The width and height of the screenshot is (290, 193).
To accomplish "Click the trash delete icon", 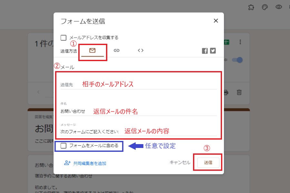I will coord(239,92).
